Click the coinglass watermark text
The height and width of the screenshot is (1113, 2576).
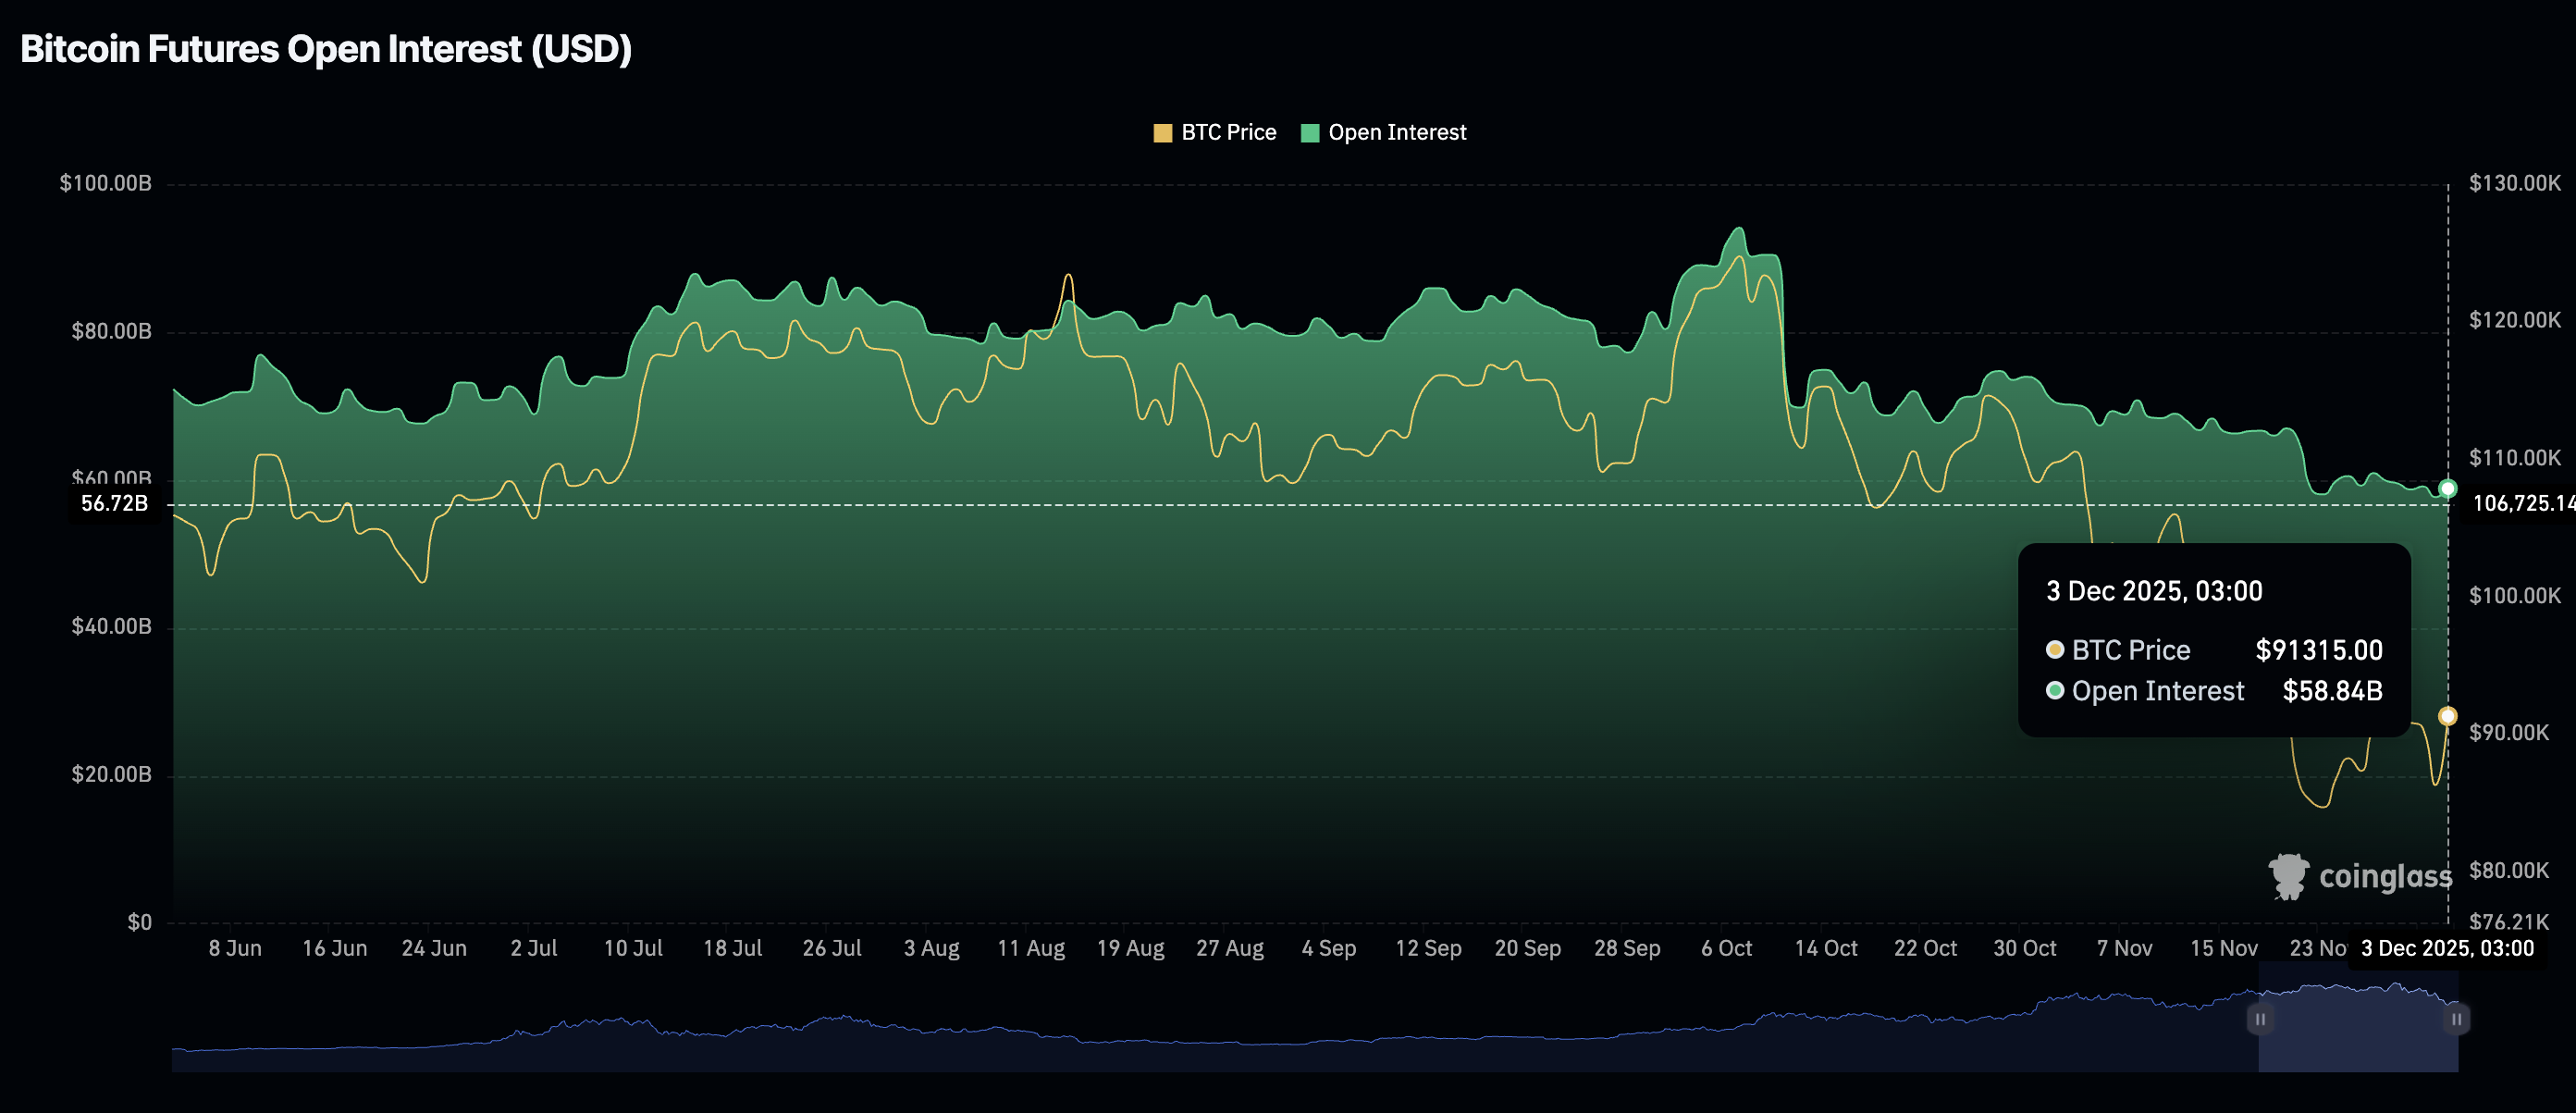(x=2385, y=877)
